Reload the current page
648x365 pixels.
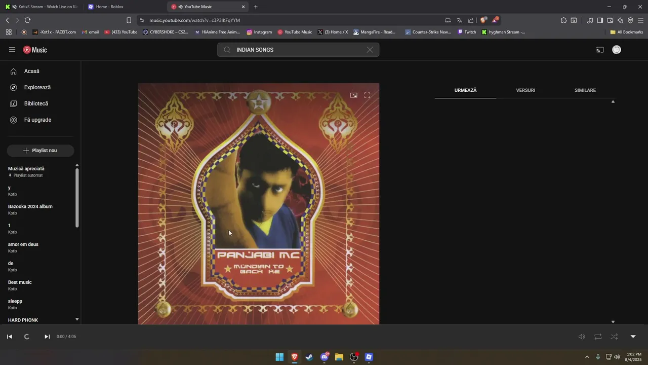point(27,20)
